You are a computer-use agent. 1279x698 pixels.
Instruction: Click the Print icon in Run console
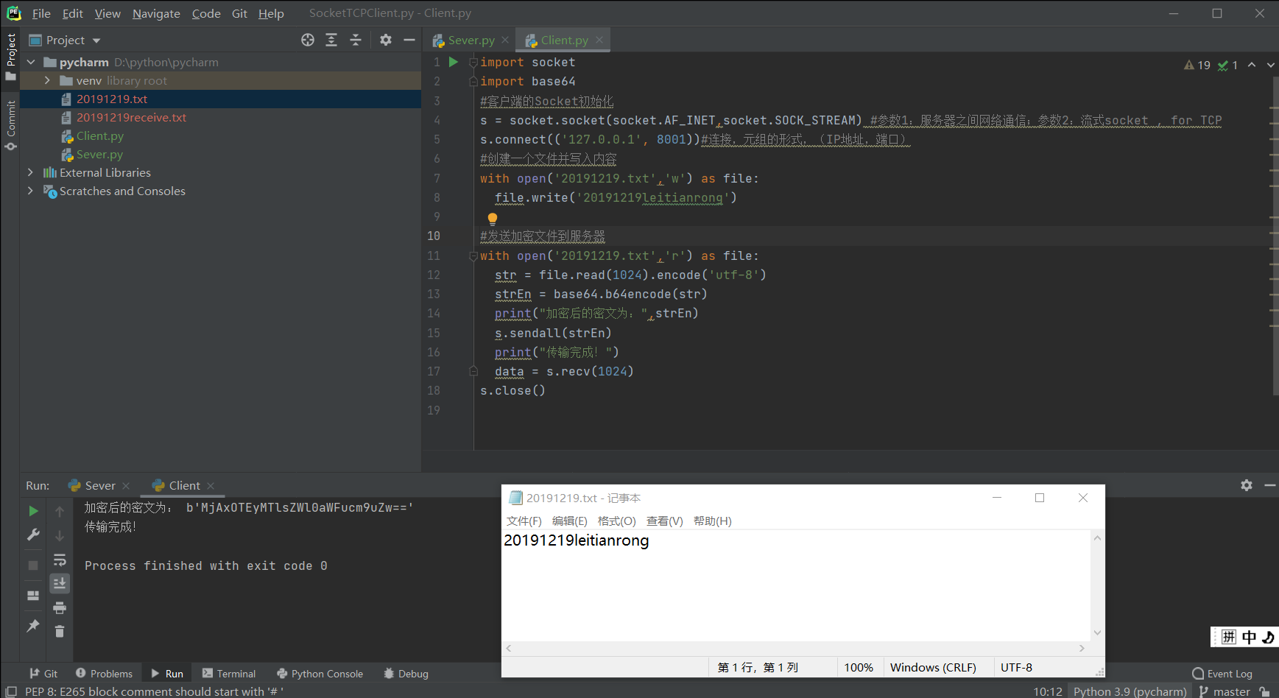point(60,607)
